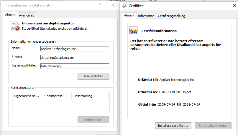Viewport: 238px width, 135px height.
Task: Click the expiry date '2012-07-24'
Action: pyautogui.click(x=192, y=104)
